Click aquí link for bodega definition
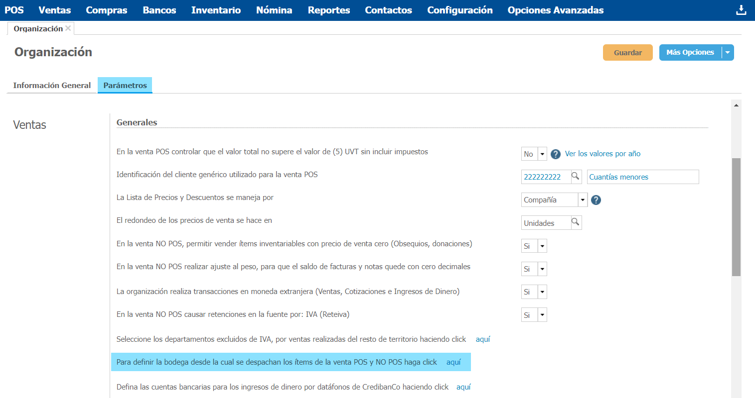Image resolution: width=755 pixels, height=398 pixels. tap(453, 362)
